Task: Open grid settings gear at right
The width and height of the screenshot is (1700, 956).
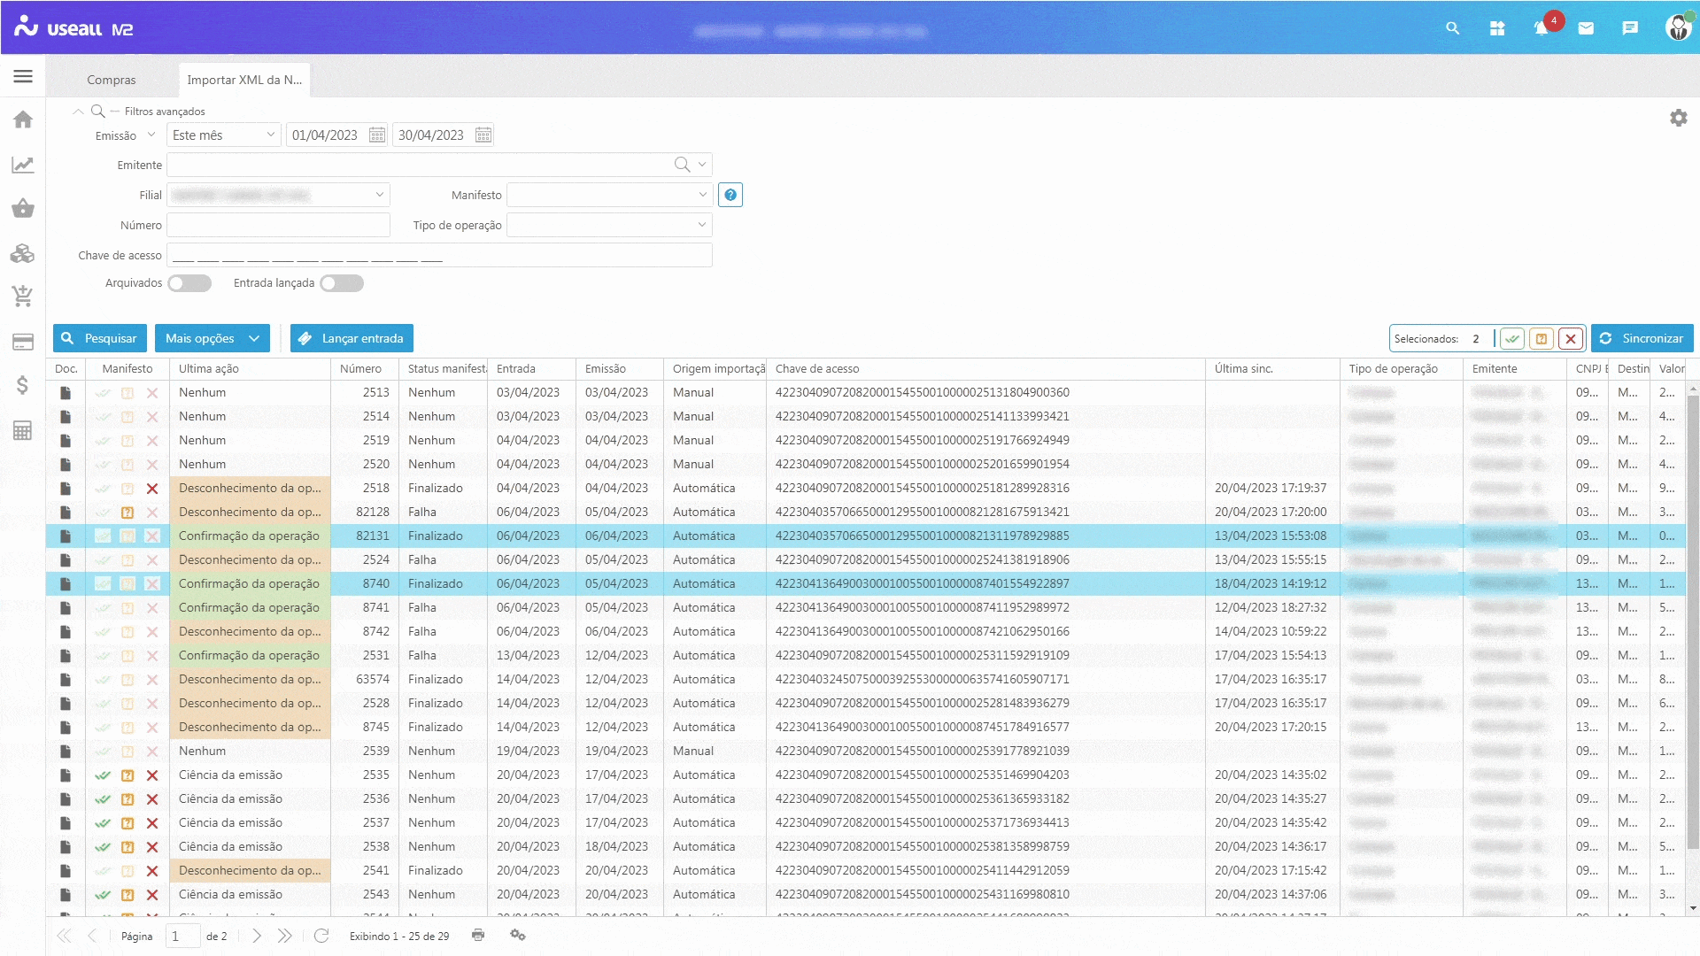Action: pos(1679,118)
